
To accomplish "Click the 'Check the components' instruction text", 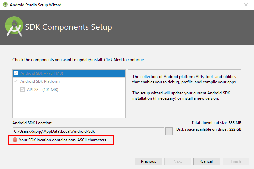I will tap(79, 60).
